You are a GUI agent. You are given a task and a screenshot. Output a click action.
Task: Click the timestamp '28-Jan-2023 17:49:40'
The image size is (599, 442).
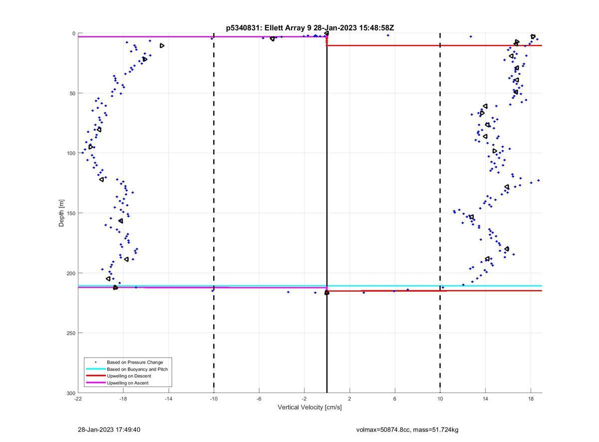pyautogui.click(x=109, y=430)
